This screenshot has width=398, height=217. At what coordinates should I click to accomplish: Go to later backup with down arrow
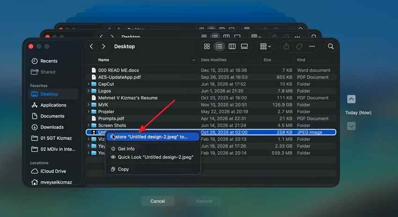tap(351, 126)
